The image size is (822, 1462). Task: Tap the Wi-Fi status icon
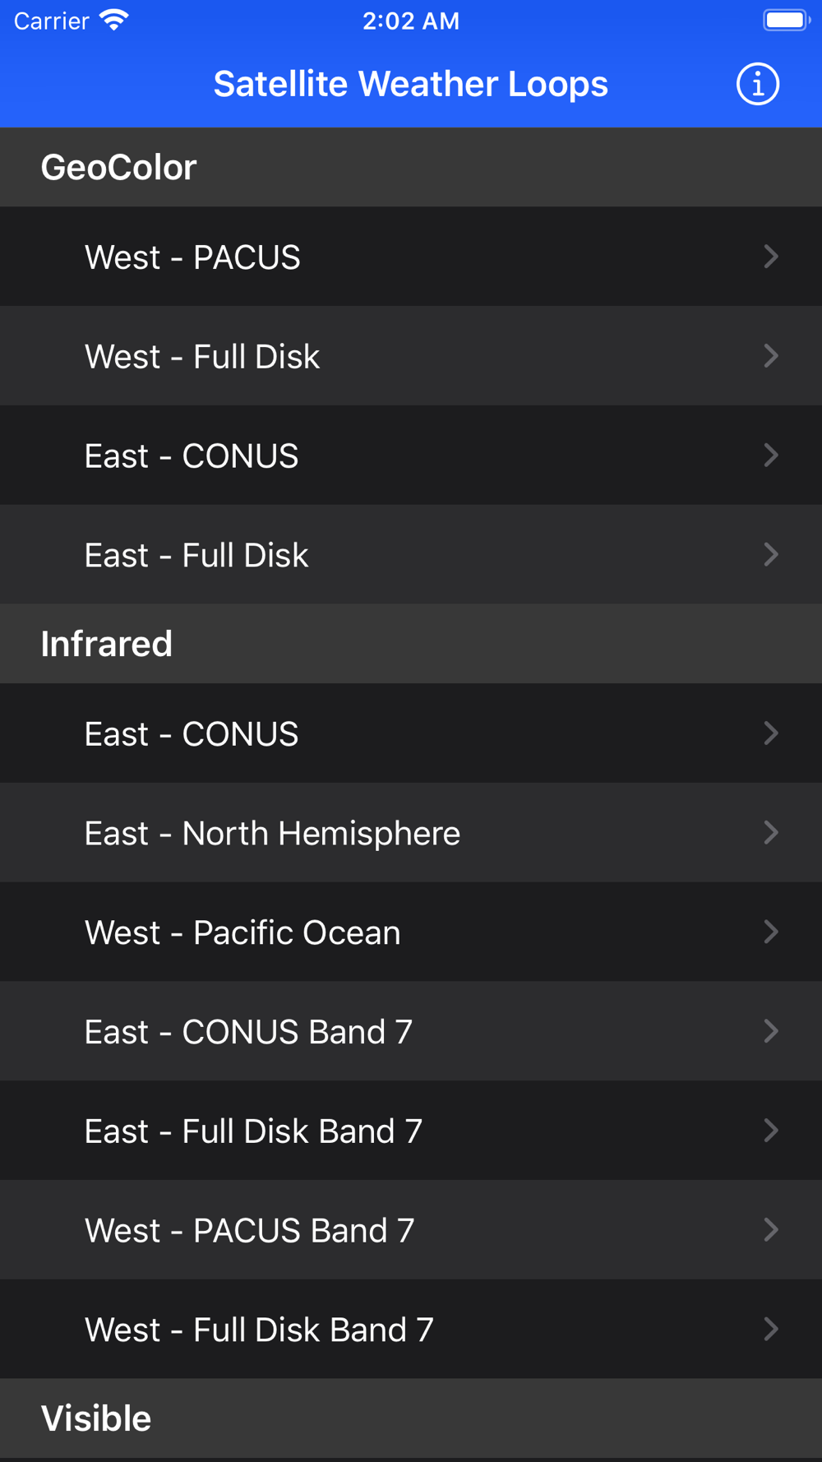[x=113, y=21]
